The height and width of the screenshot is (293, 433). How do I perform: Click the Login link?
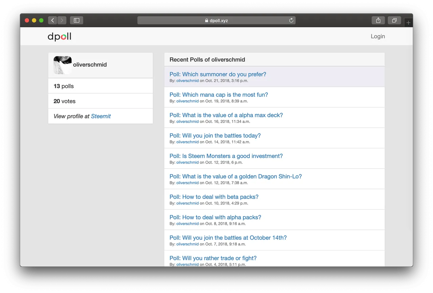pyautogui.click(x=378, y=36)
